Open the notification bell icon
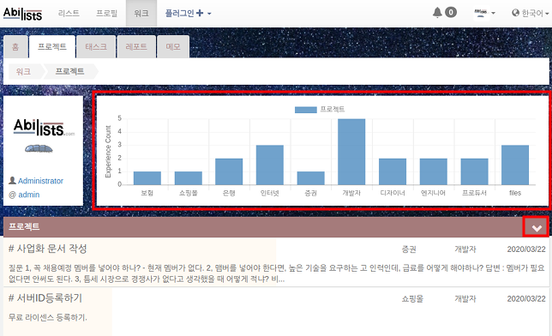Screen dimensions: 552x336 pos(437,12)
